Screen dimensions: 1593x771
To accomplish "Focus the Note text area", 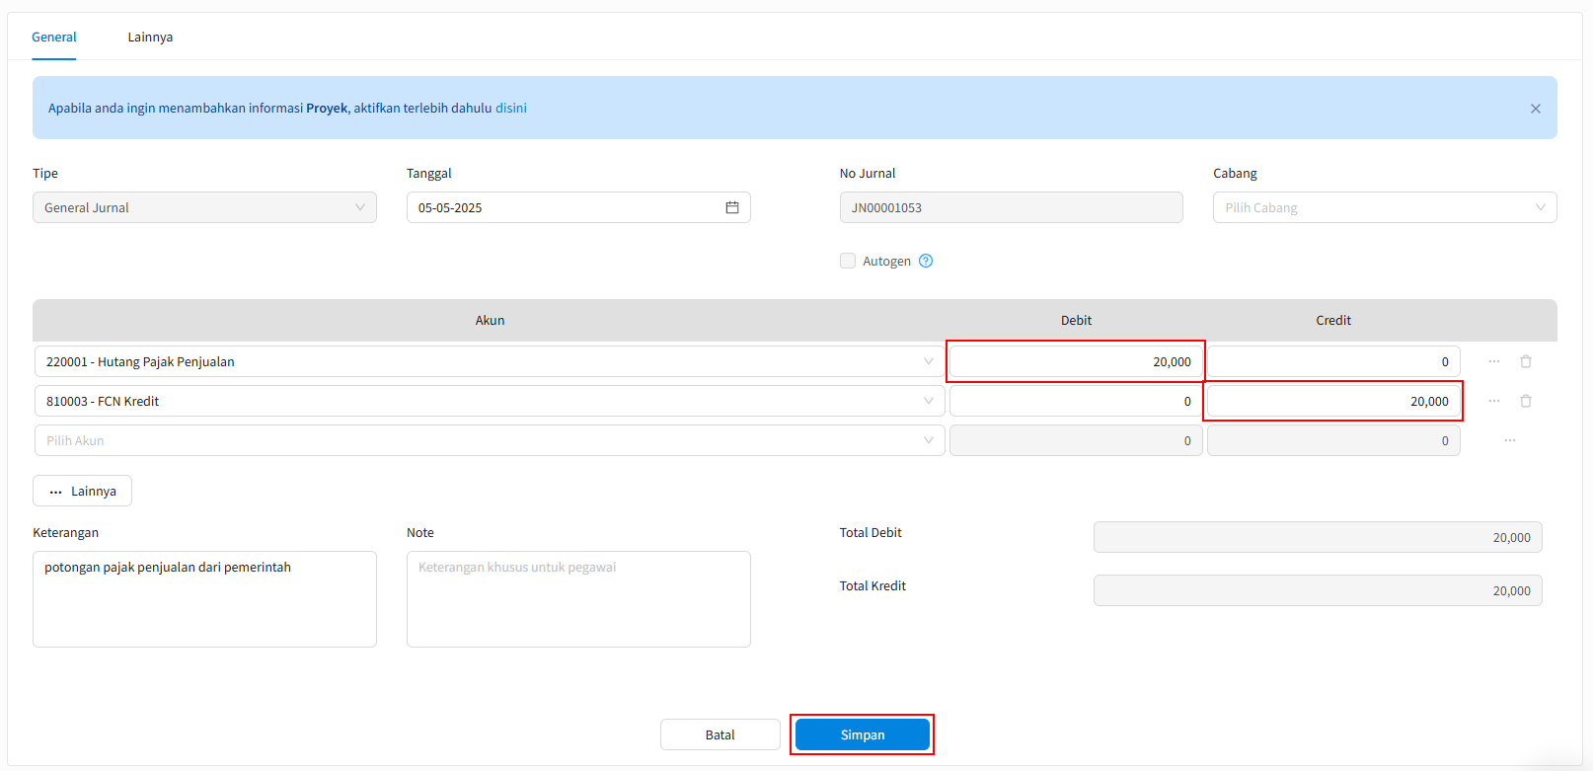I will coord(578,599).
